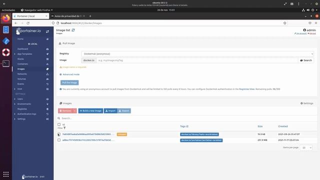The image size is (320, 180).
Task: Click the portainer-ce:latest tag label
Action: tap(201, 140)
